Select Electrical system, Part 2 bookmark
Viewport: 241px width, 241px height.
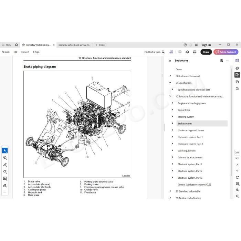click(190, 171)
